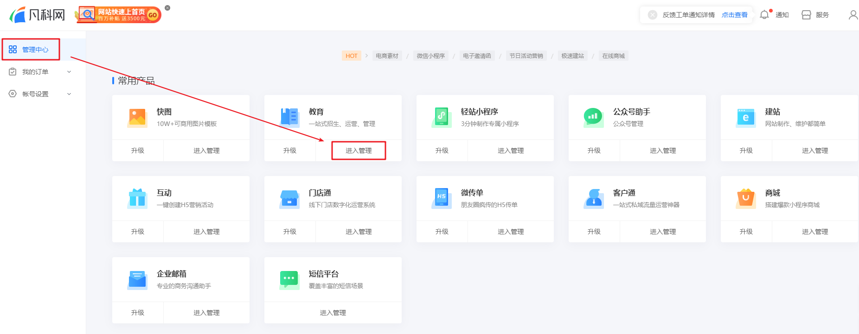Click the 轻站小程序 phone icon
859x334 pixels.
tap(442, 117)
